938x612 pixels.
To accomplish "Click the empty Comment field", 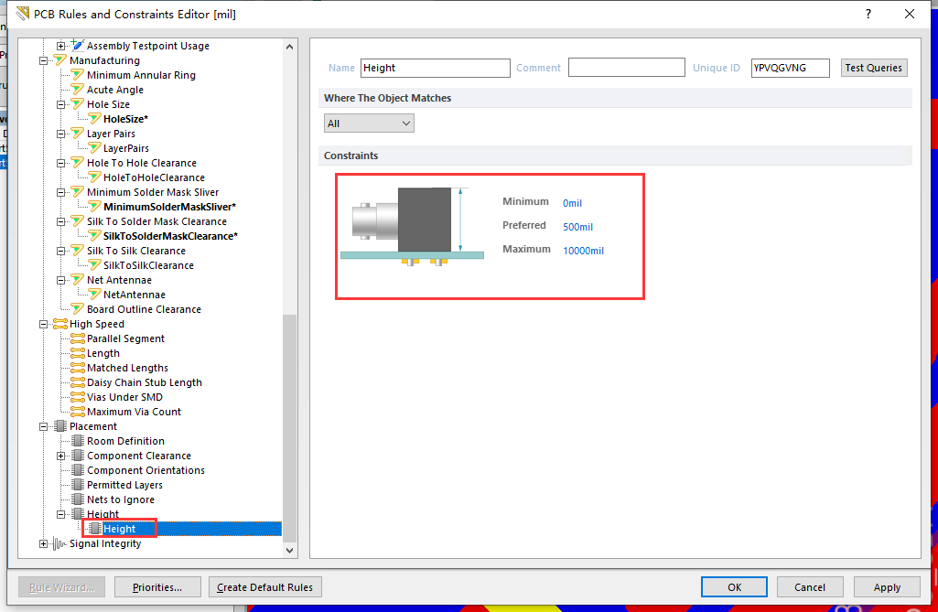I will (626, 68).
